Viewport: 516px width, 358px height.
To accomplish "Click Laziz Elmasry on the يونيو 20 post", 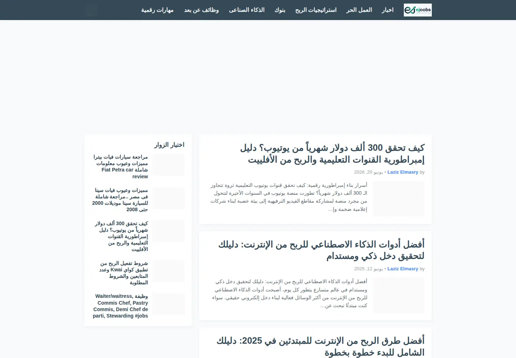I will coord(403,172).
